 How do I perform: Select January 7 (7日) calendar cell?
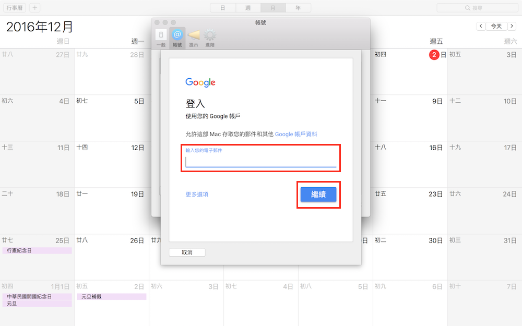tap(485, 303)
